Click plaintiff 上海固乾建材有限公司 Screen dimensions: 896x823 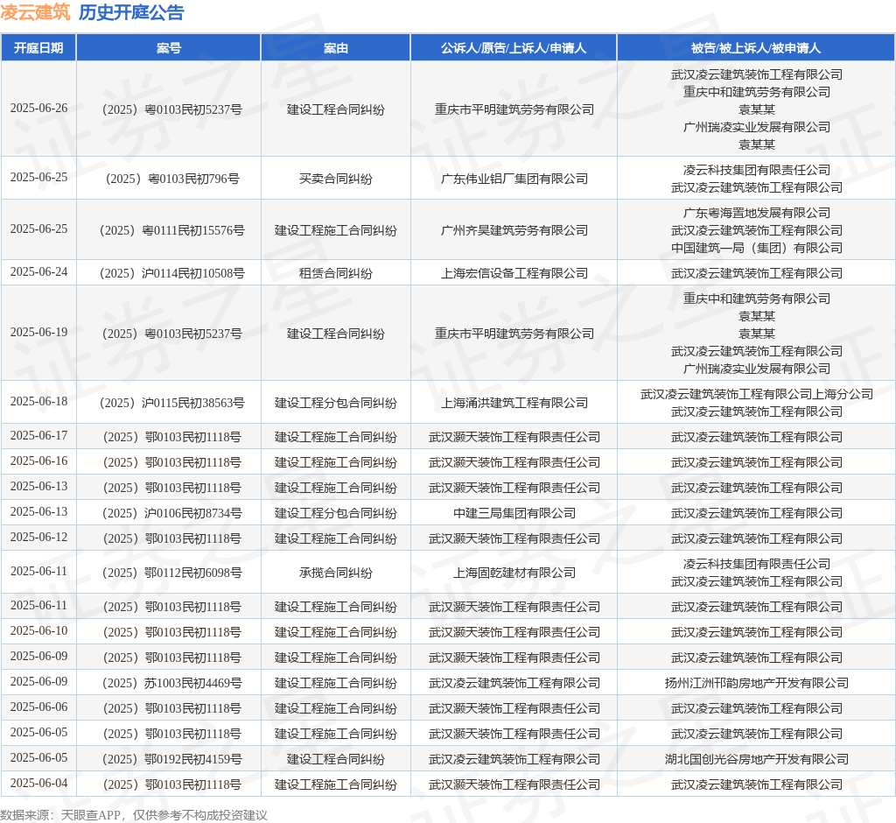[x=514, y=573]
